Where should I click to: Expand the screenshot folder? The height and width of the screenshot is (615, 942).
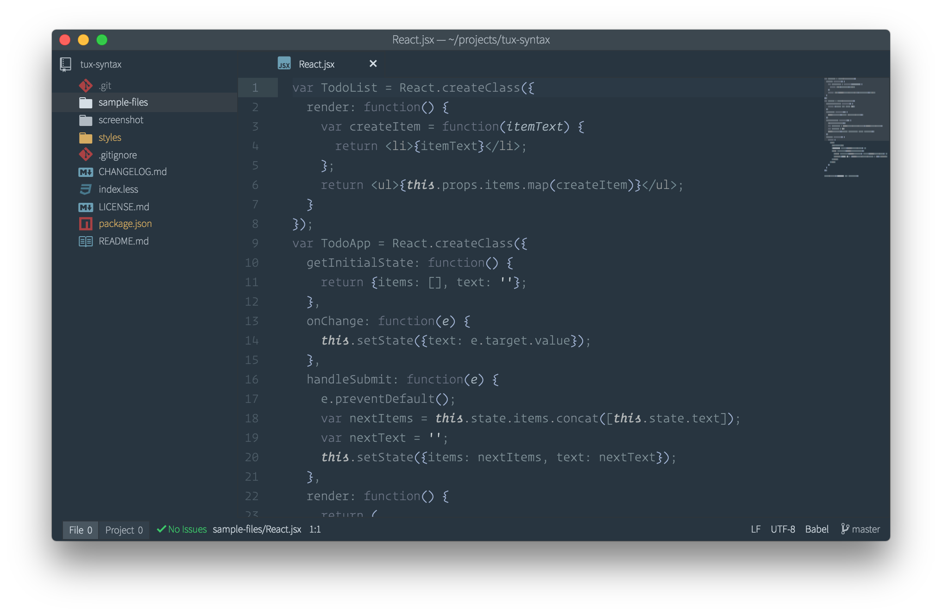(120, 120)
